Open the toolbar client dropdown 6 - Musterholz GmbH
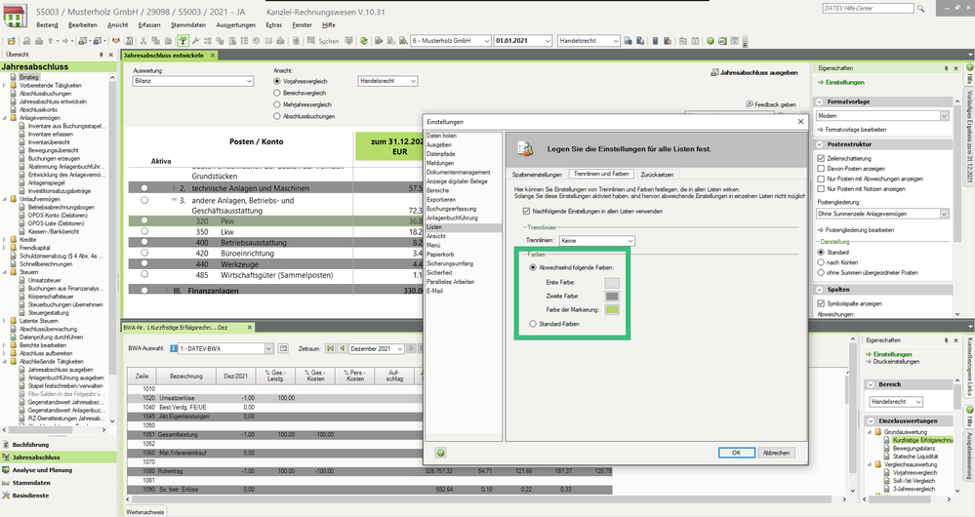 click(450, 40)
